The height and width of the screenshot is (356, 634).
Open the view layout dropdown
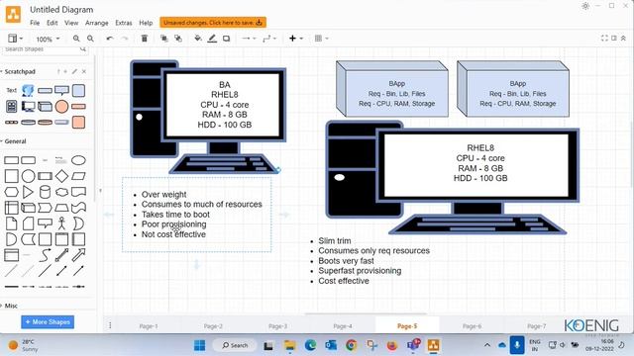(16, 39)
